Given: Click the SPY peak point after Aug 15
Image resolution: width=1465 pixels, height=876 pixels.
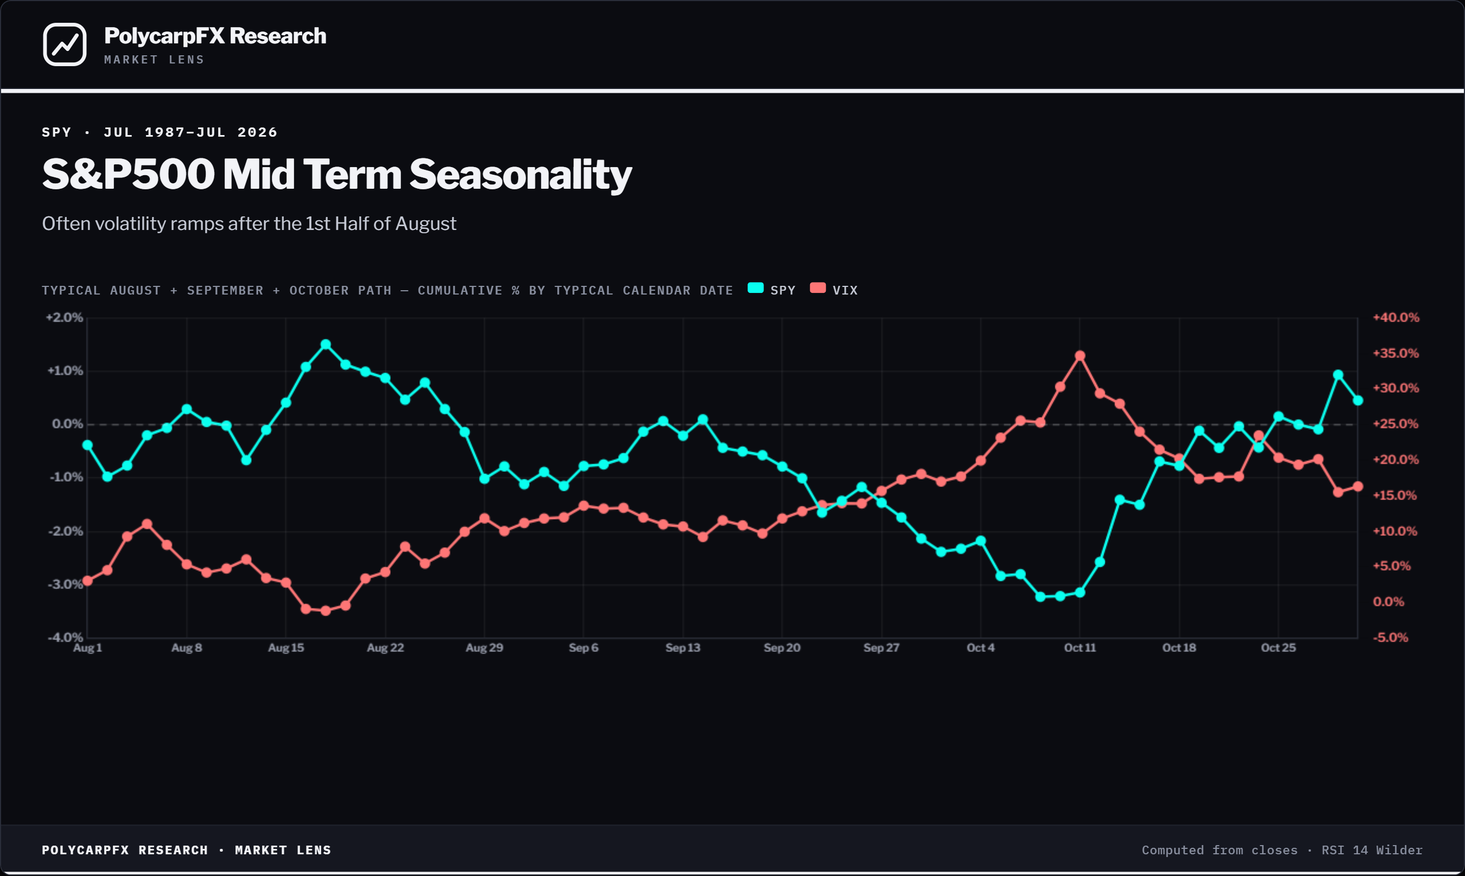Looking at the screenshot, I should (x=326, y=344).
